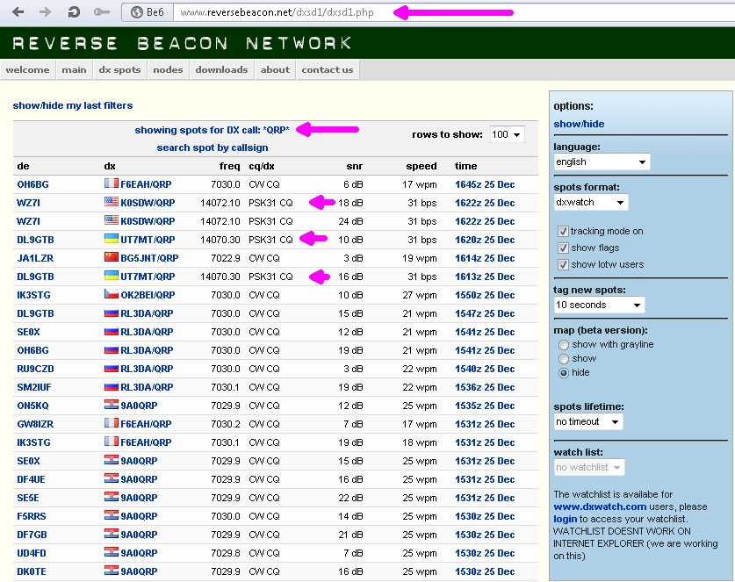Open the www.dxwatch.com link
The image size is (735, 582).
pos(600,507)
